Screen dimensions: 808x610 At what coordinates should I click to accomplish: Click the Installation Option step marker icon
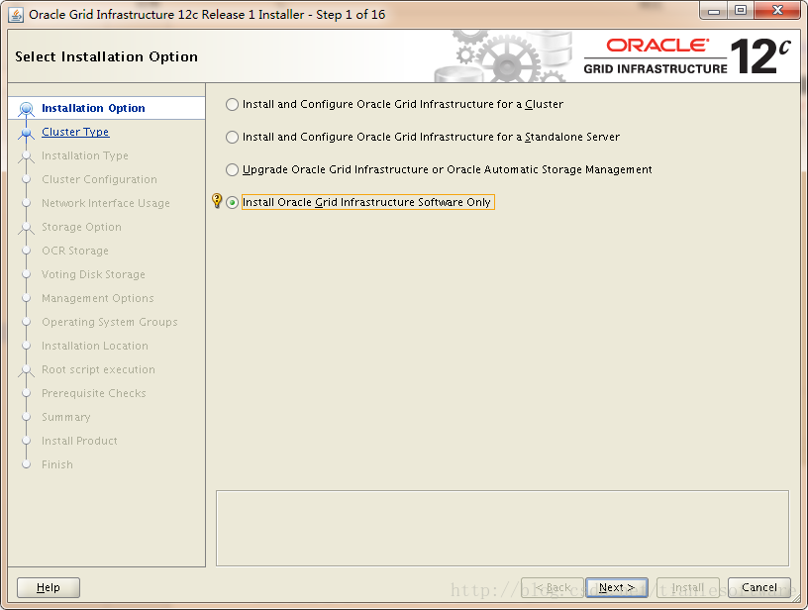coord(27,109)
